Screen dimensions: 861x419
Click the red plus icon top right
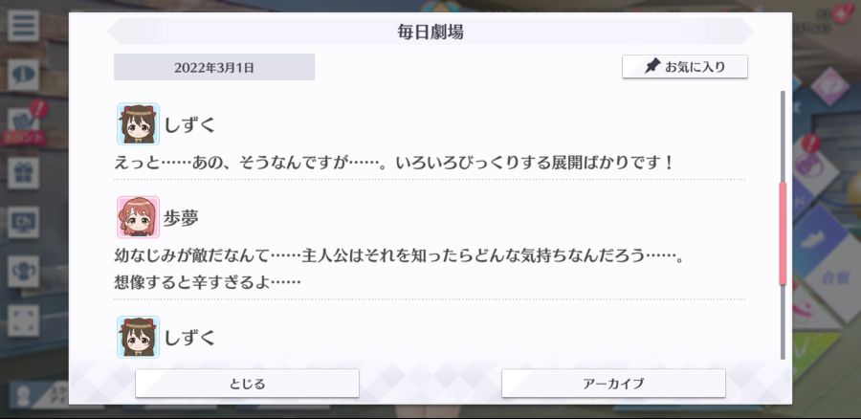pos(842,13)
